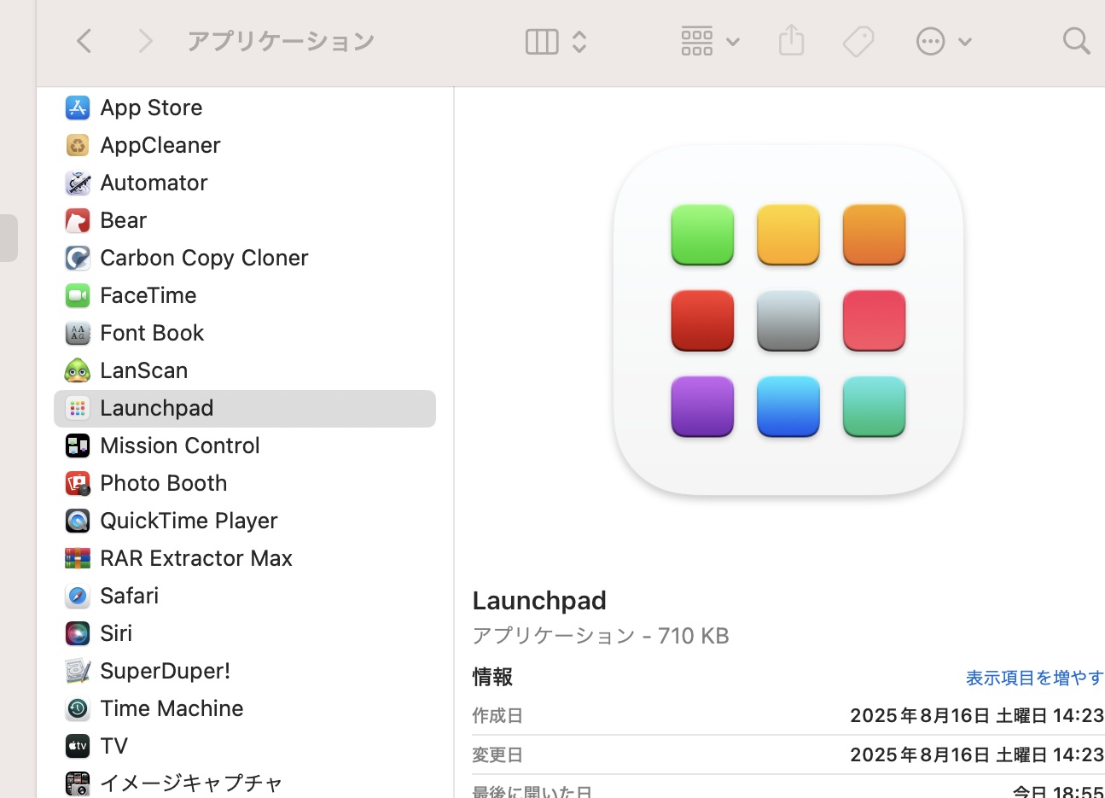1105x798 pixels.
Task: Open Finder search magnifier
Action: coord(1076,41)
